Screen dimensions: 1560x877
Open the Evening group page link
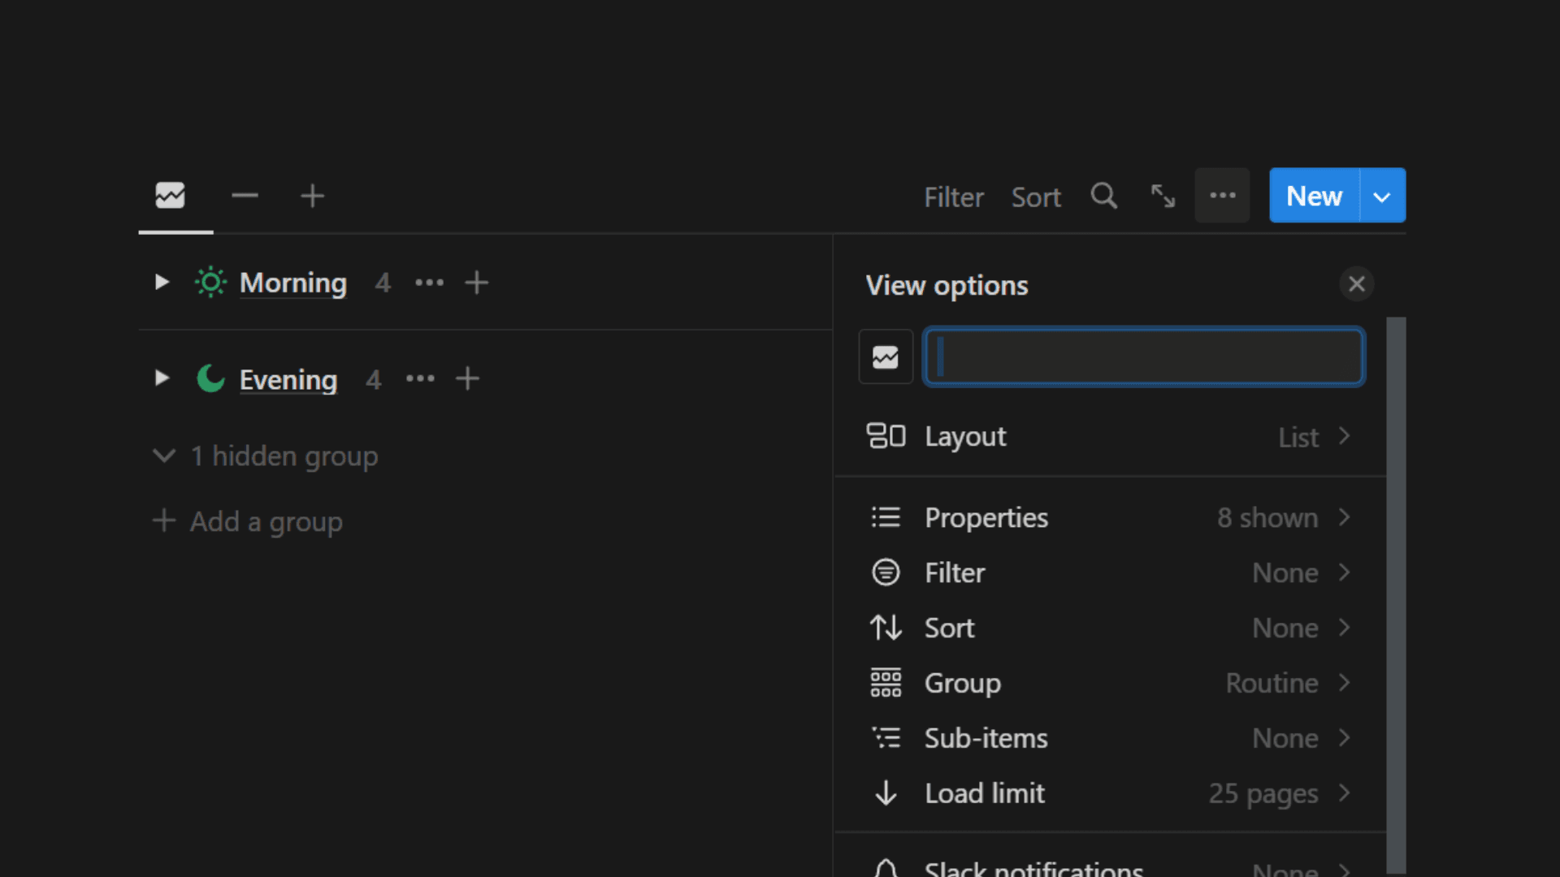(x=288, y=379)
